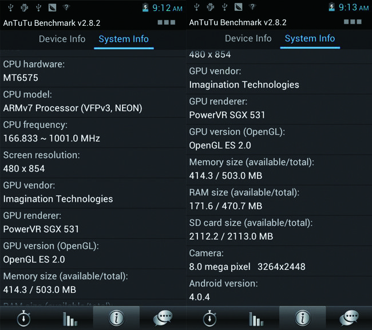
Task: Click RAM size (available/total): label on right
Action: coord(244,192)
